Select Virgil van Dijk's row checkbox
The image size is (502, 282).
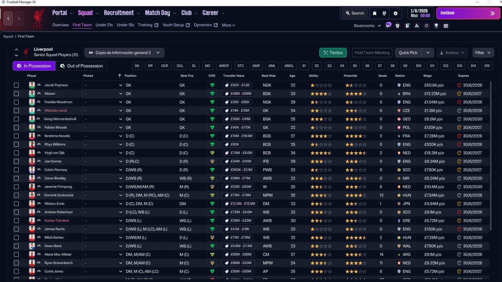(x=16, y=153)
